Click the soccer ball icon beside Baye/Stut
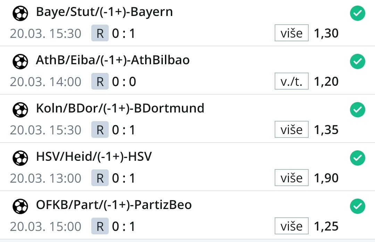 (x=20, y=14)
